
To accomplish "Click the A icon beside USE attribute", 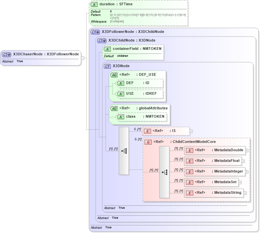I will pos(121,94).
